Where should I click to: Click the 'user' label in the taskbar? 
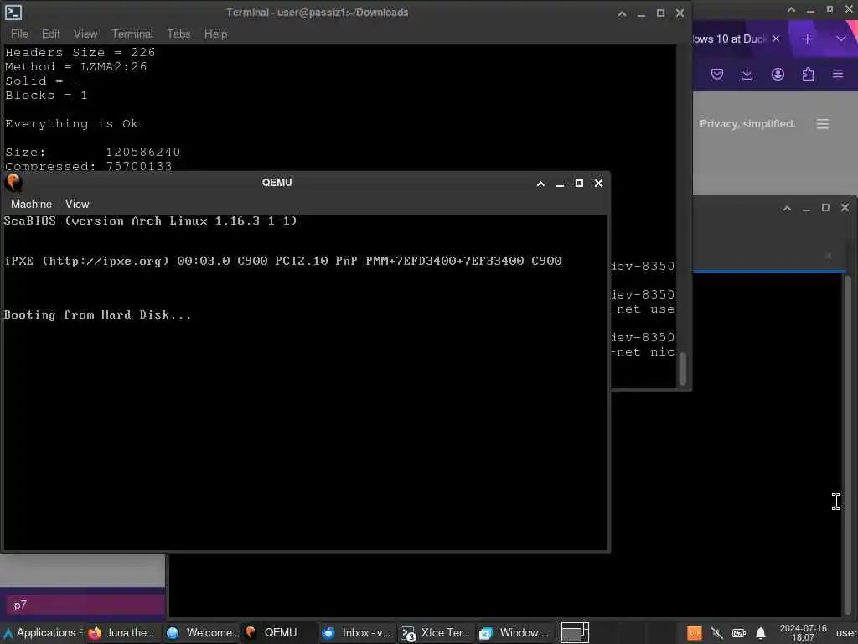click(846, 633)
